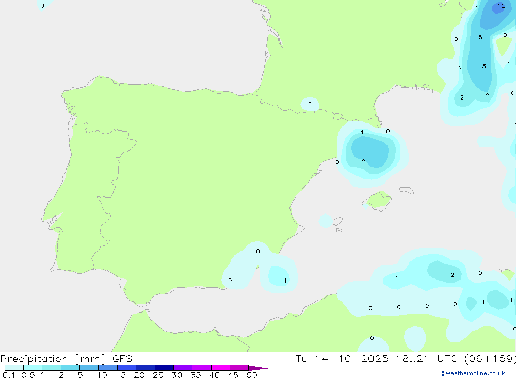This screenshot has width=516, height=378.
Task: Click the '45' legend scale label
Action: (x=233, y=375)
